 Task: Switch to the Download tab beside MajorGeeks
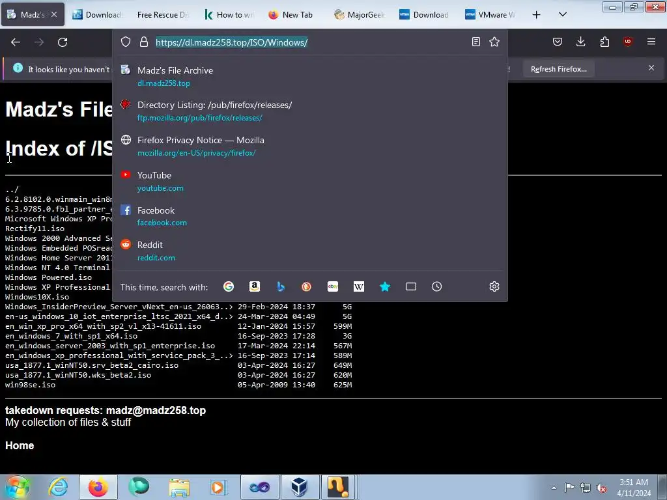click(426, 14)
